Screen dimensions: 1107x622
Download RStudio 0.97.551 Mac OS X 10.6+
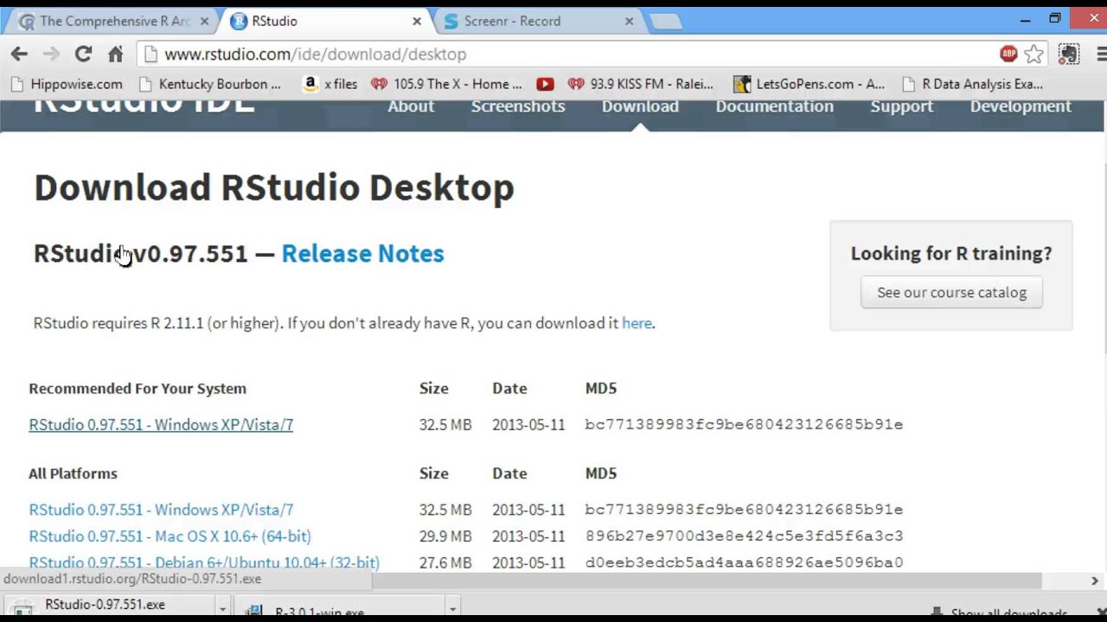pos(170,536)
